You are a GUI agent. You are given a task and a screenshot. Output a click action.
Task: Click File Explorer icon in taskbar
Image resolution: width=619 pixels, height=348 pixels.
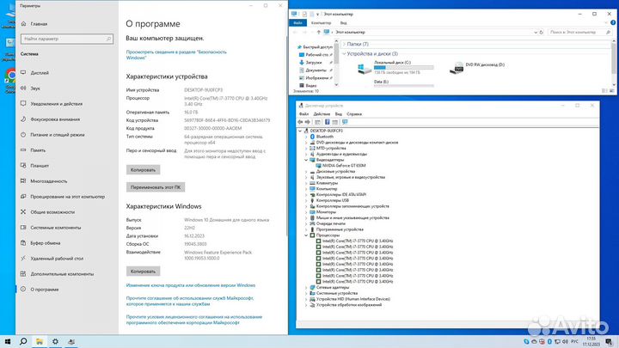pyautogui.click(x=40, y=342)
